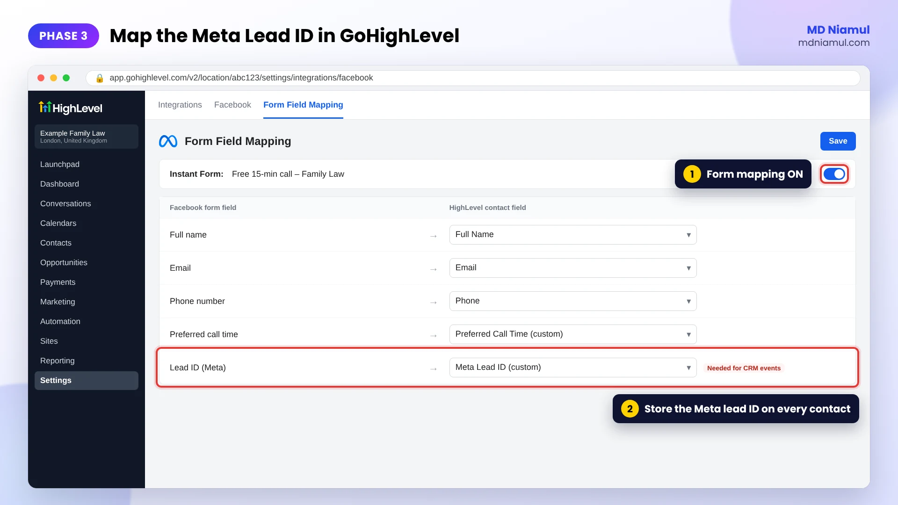Go to Dashboard in the sidebar
Viewport: 898px width, 505px height.
point(87,184)
